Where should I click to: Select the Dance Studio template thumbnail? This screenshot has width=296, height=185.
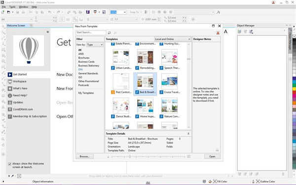coord(121,106)
